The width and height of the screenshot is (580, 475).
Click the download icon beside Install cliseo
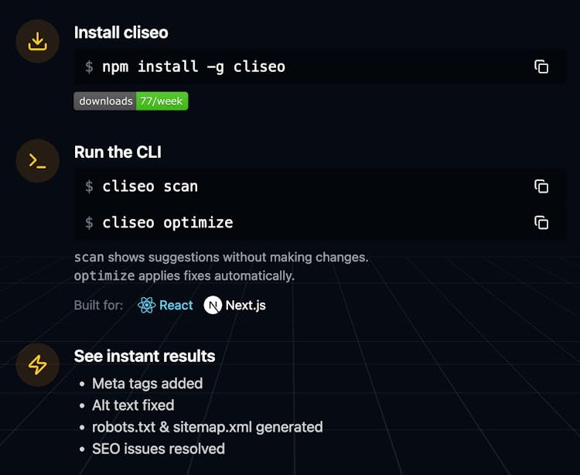click(x=37, y=41)
